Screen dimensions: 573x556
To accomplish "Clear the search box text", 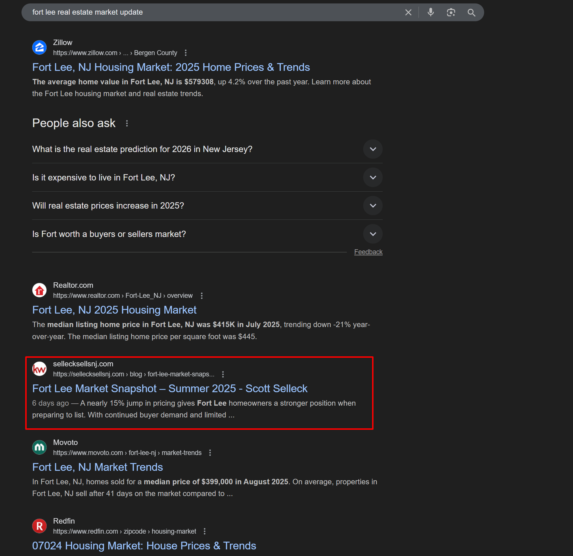I will click(x=408, y=12).
